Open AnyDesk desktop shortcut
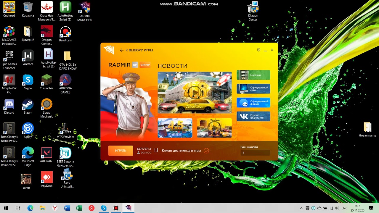379x213 pixels. [x=47, y=179]
